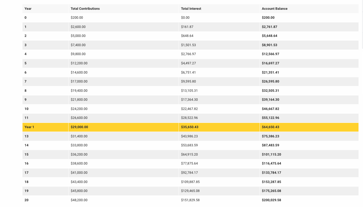This screenshot has width=363, height=207.
Task: Click interest value $2,766.97
Action: click(x=188, y=54)
